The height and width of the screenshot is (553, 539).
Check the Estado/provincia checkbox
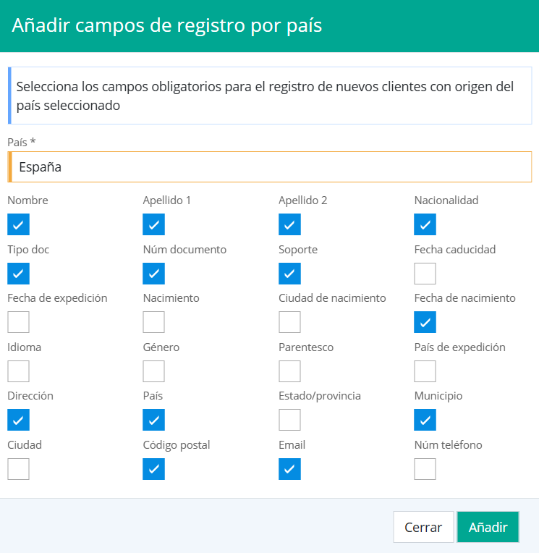[289, 420]
